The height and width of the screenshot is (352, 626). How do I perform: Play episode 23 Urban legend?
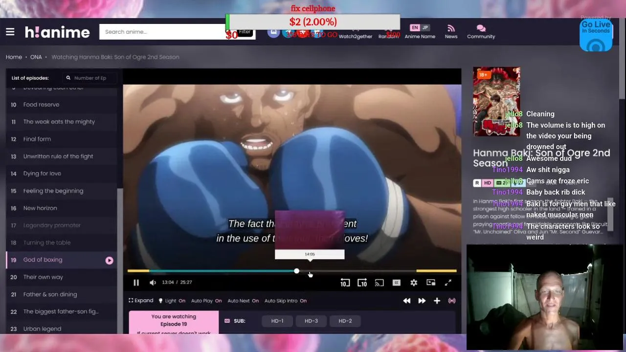point(61,329)
